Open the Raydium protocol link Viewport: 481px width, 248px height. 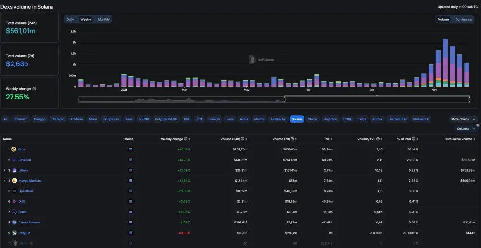click(x=25, y=160)
